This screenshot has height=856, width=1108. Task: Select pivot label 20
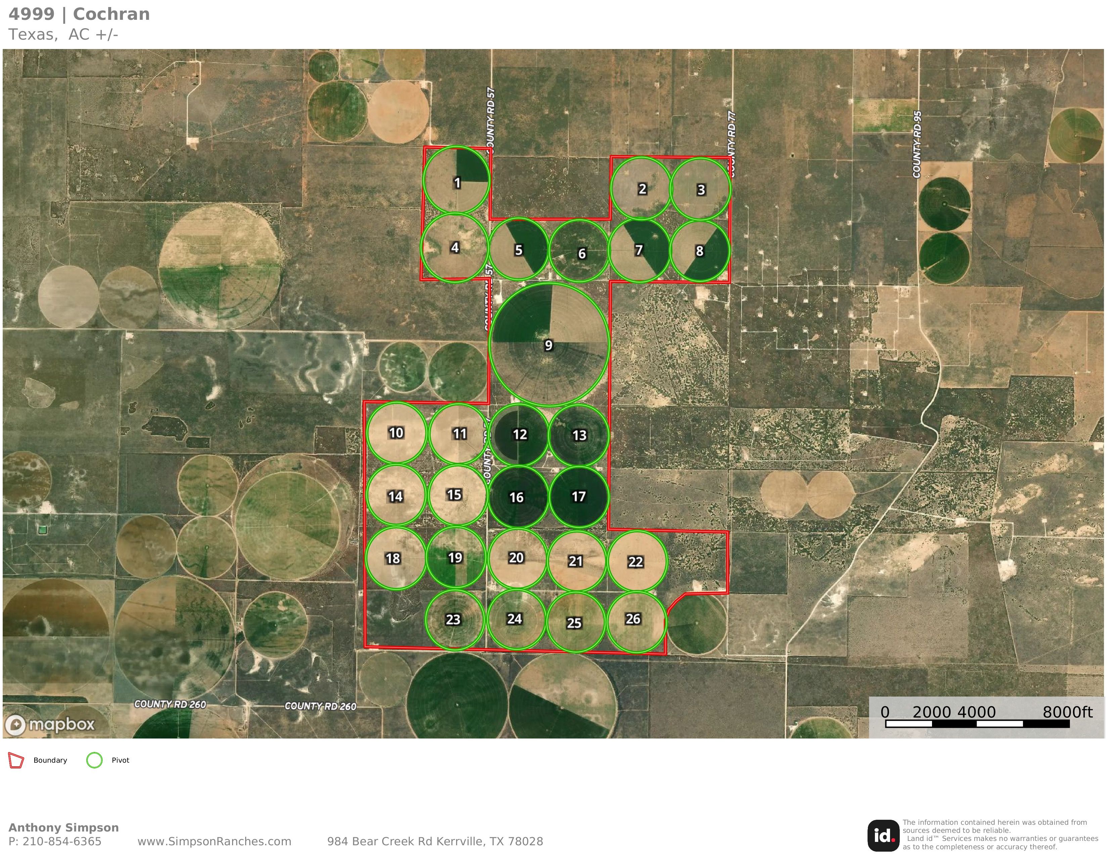(516, 558)
